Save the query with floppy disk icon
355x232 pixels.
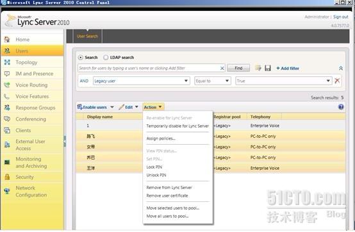pyautogui.click(x=268, y=68)
